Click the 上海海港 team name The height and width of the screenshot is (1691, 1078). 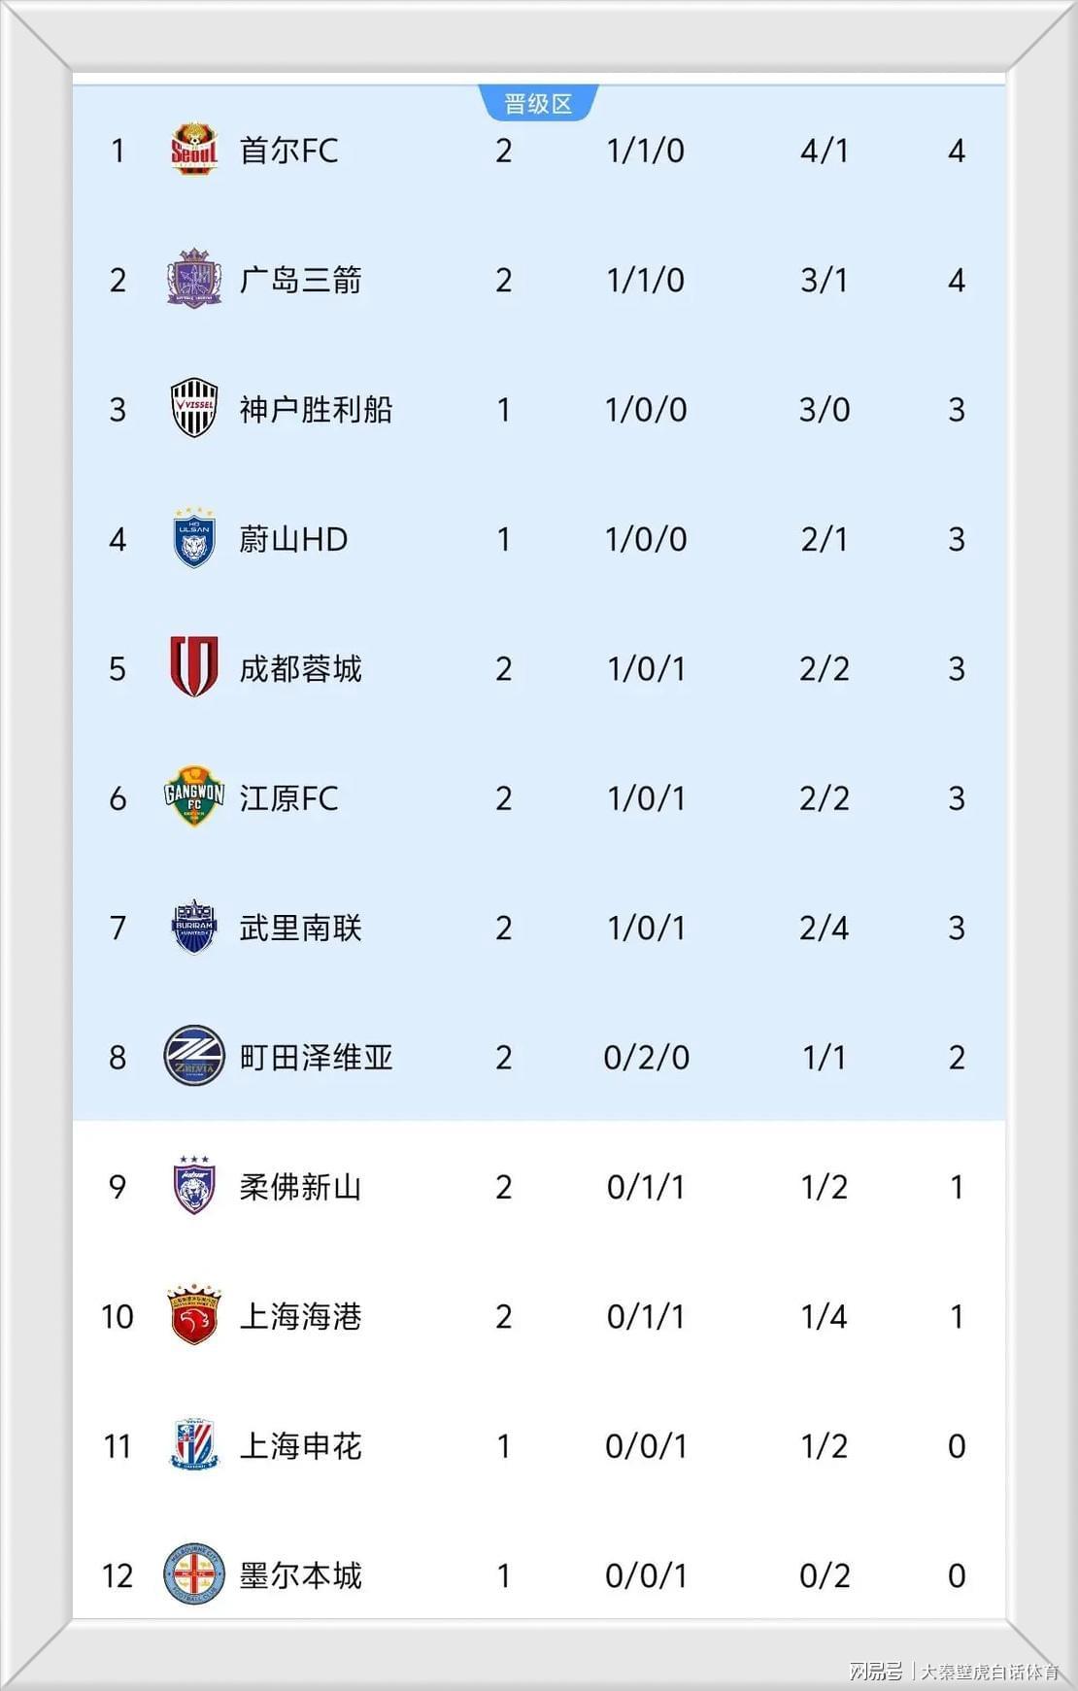pyautogui.click(x=300, y=1316)
